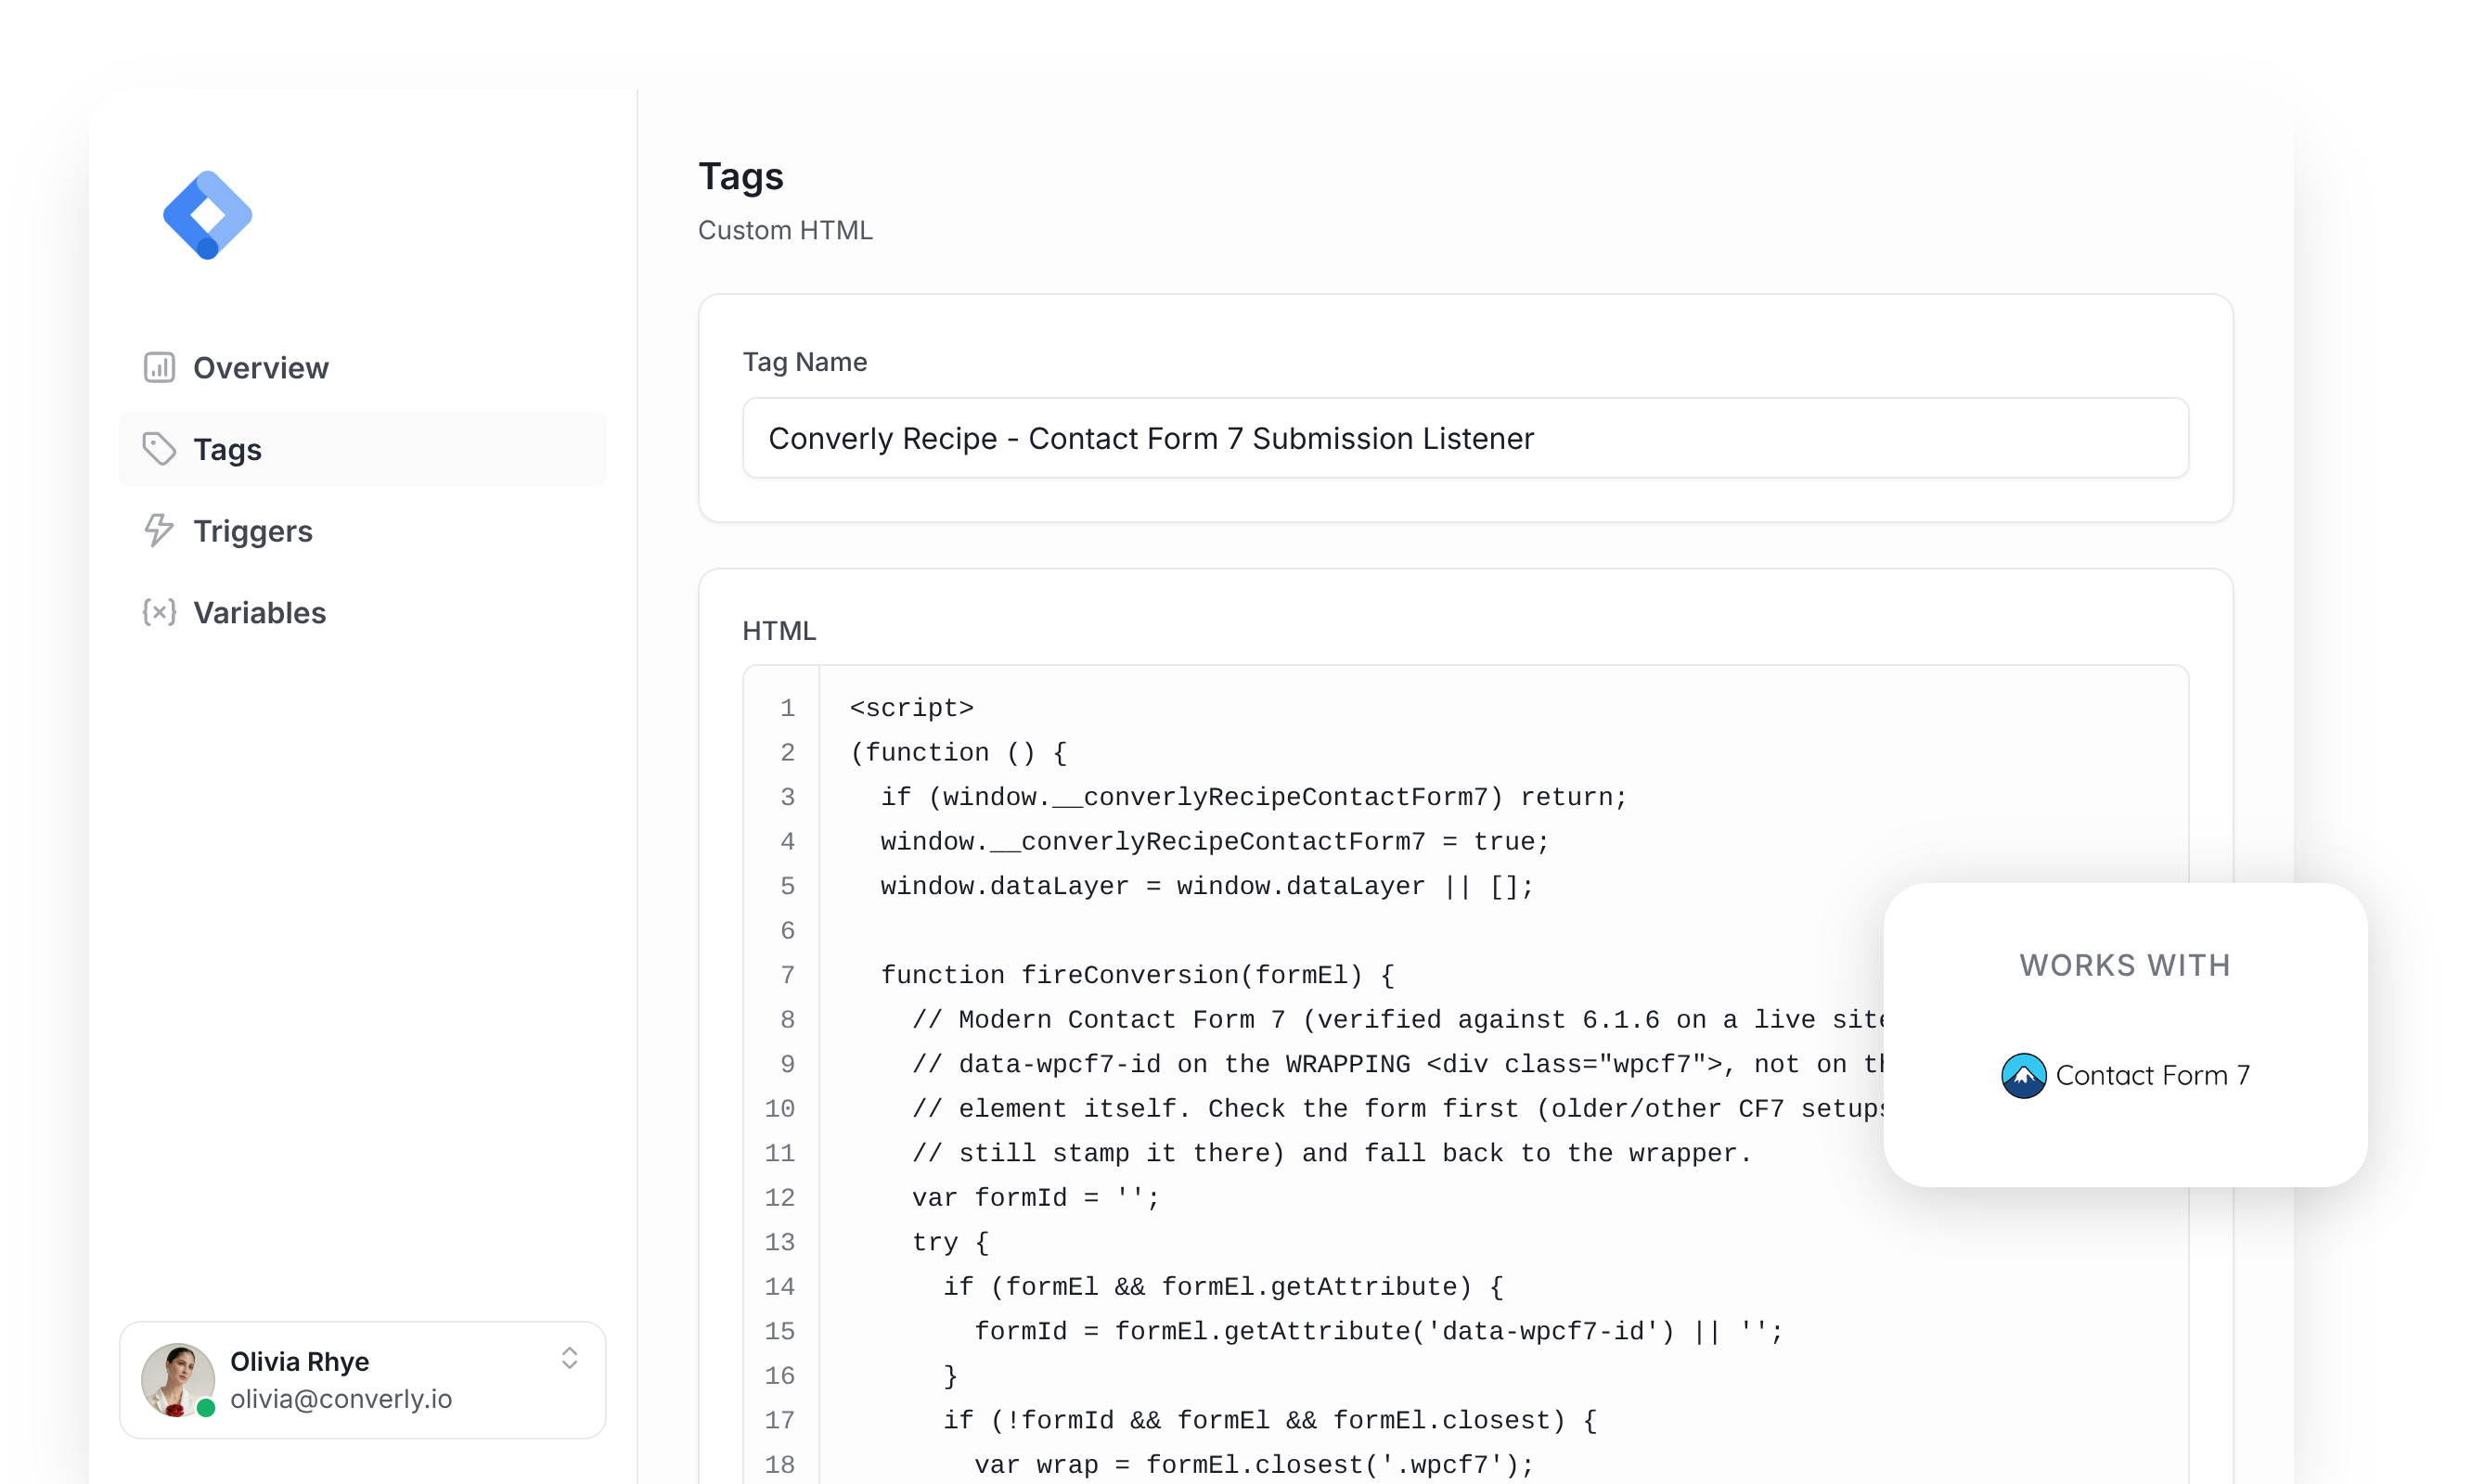Viewport: 2472px width, 1484px height.
Task: Go to the Triggers section
Action: [362, 531]
